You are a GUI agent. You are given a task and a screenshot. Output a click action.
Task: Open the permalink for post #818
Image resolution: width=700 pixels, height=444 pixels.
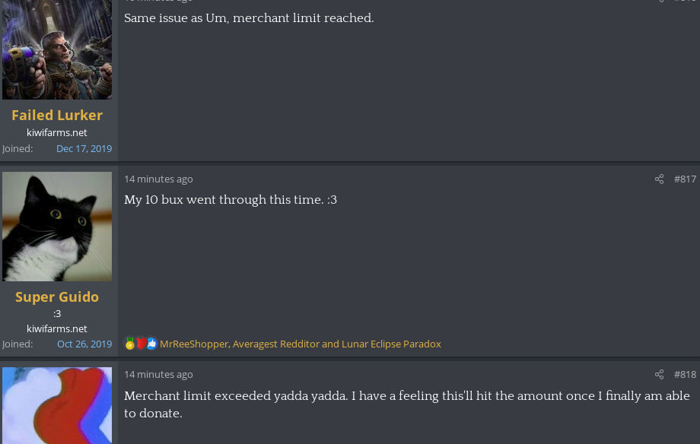tap(685, 375)
